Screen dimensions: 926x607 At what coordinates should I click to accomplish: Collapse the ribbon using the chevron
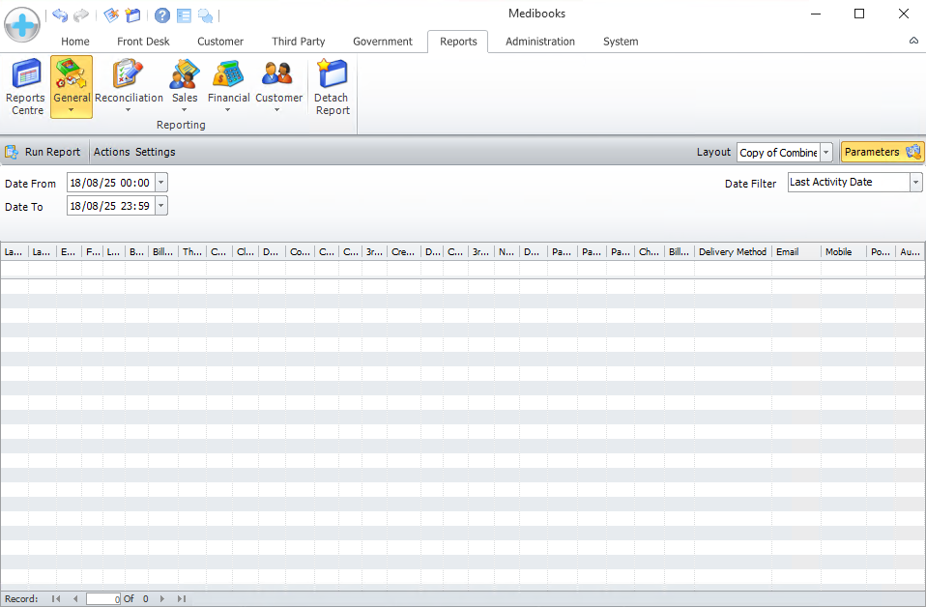913,42
